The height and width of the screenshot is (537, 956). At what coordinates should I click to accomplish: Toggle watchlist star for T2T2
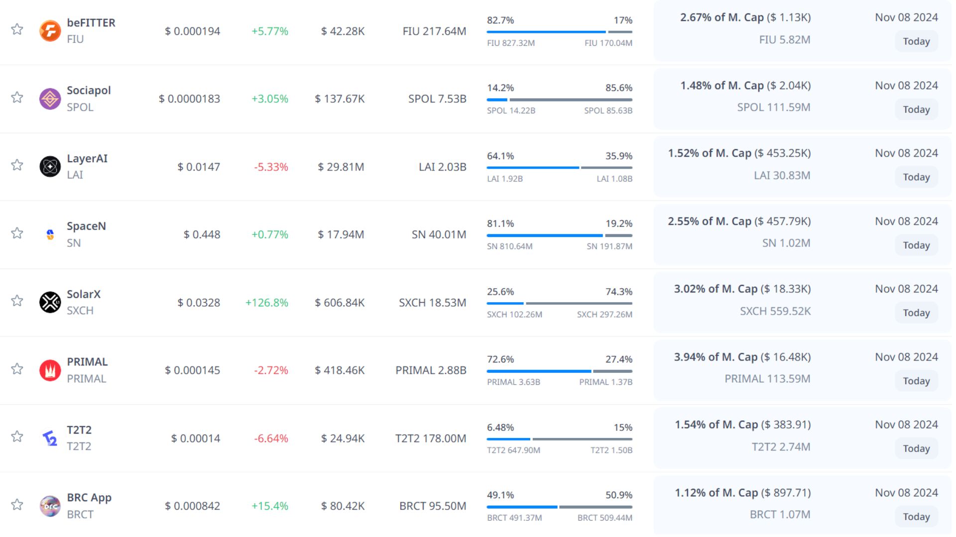point(17,436)
